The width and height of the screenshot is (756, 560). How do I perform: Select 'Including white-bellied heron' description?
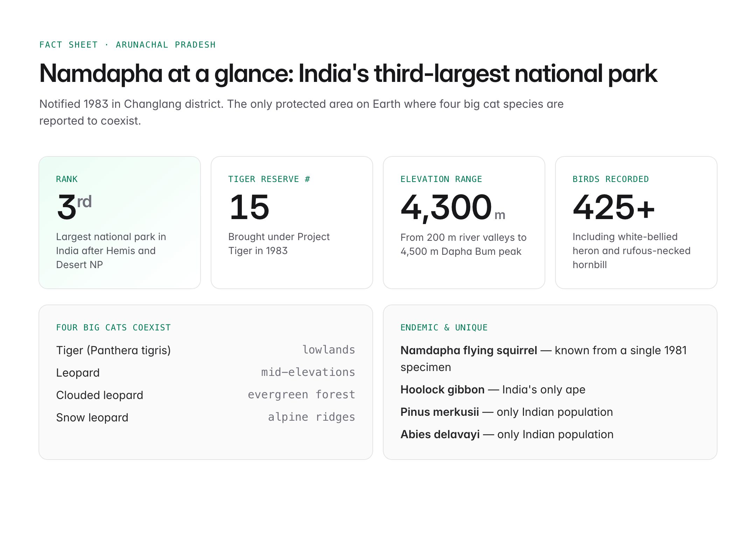click(x=631, y=251)
